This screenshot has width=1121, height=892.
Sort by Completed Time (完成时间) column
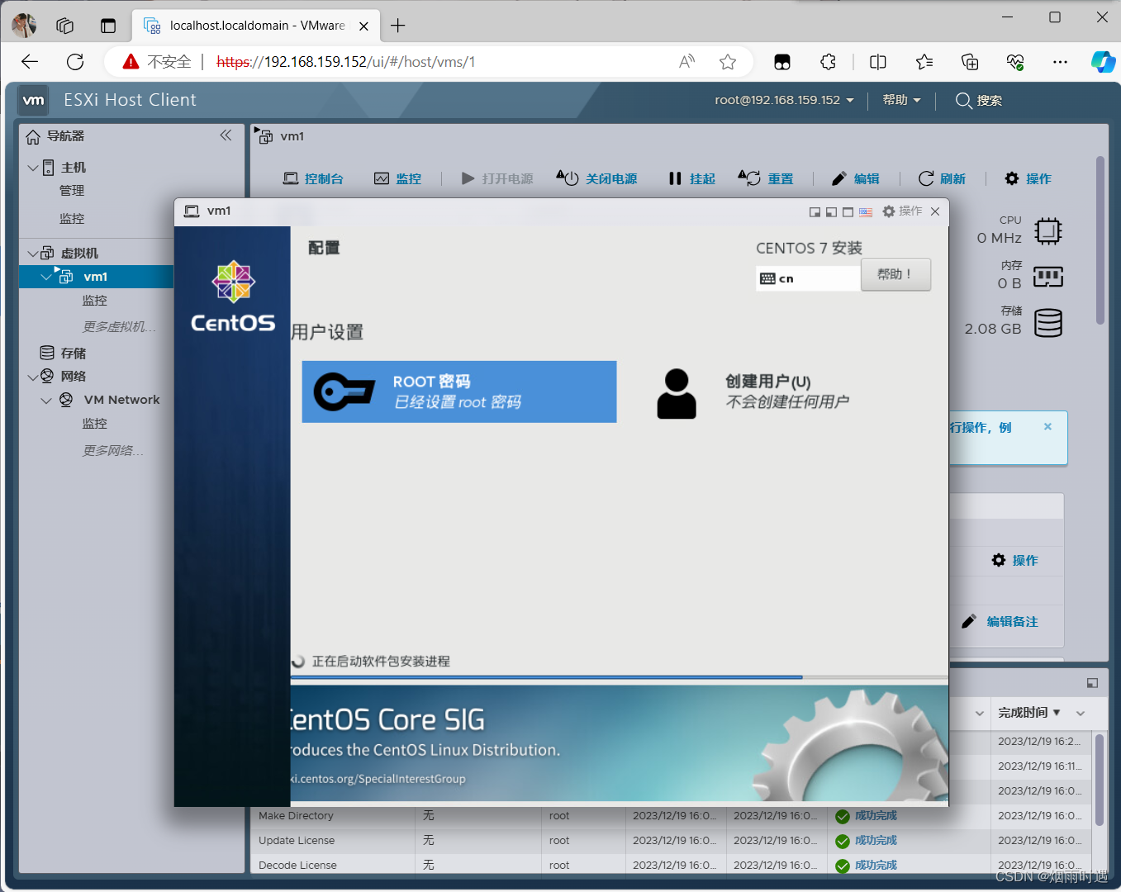1023,712
